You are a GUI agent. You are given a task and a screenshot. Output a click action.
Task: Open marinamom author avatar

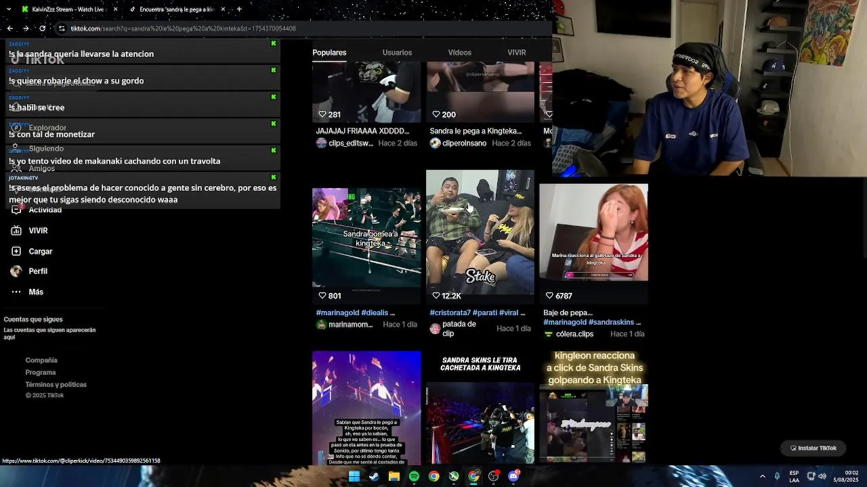(321, 325)
